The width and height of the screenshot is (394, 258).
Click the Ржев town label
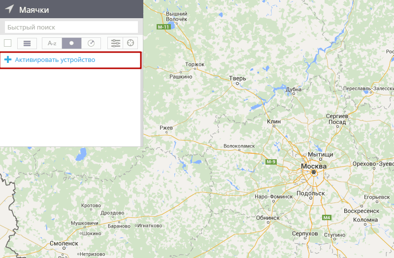(166, 128)
